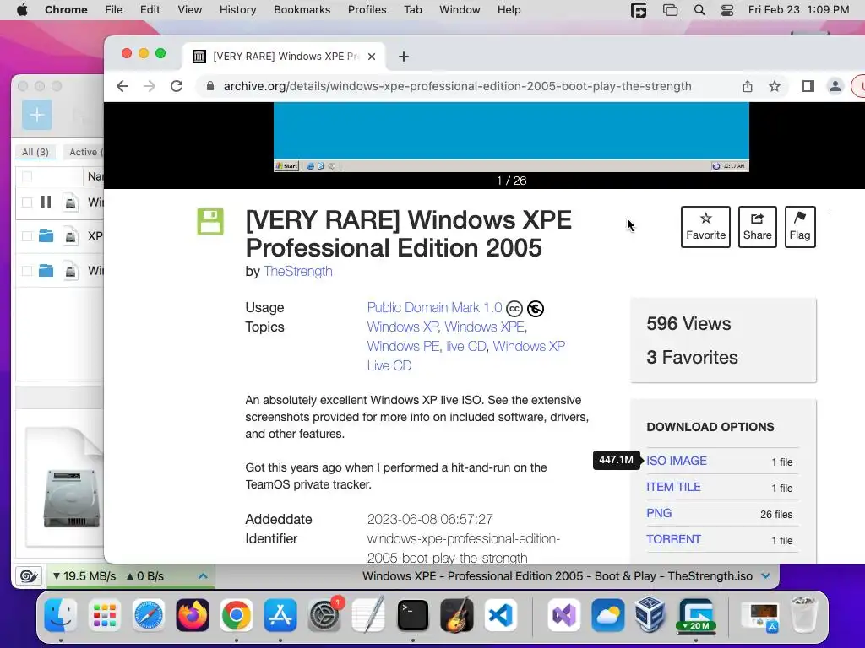This screenshot has width=865, height=648.
Task: Download the ISO IMAGE file
Action: coord(677,461)
